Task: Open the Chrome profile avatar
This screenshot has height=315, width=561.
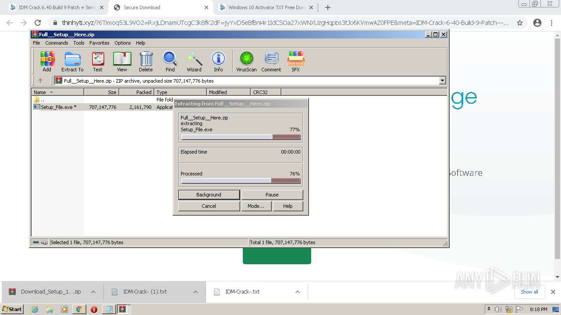Action: (537, 23)
